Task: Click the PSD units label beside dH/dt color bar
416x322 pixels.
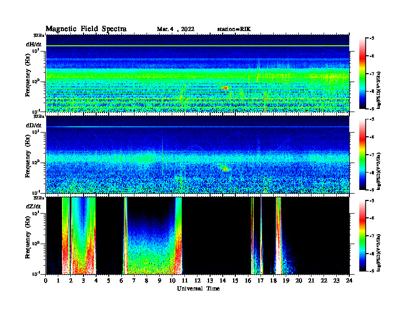Action: tap(379, 90)
